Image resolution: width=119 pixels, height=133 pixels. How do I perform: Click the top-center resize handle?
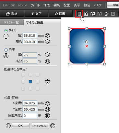pyautogui.click(x=87, y=28)
